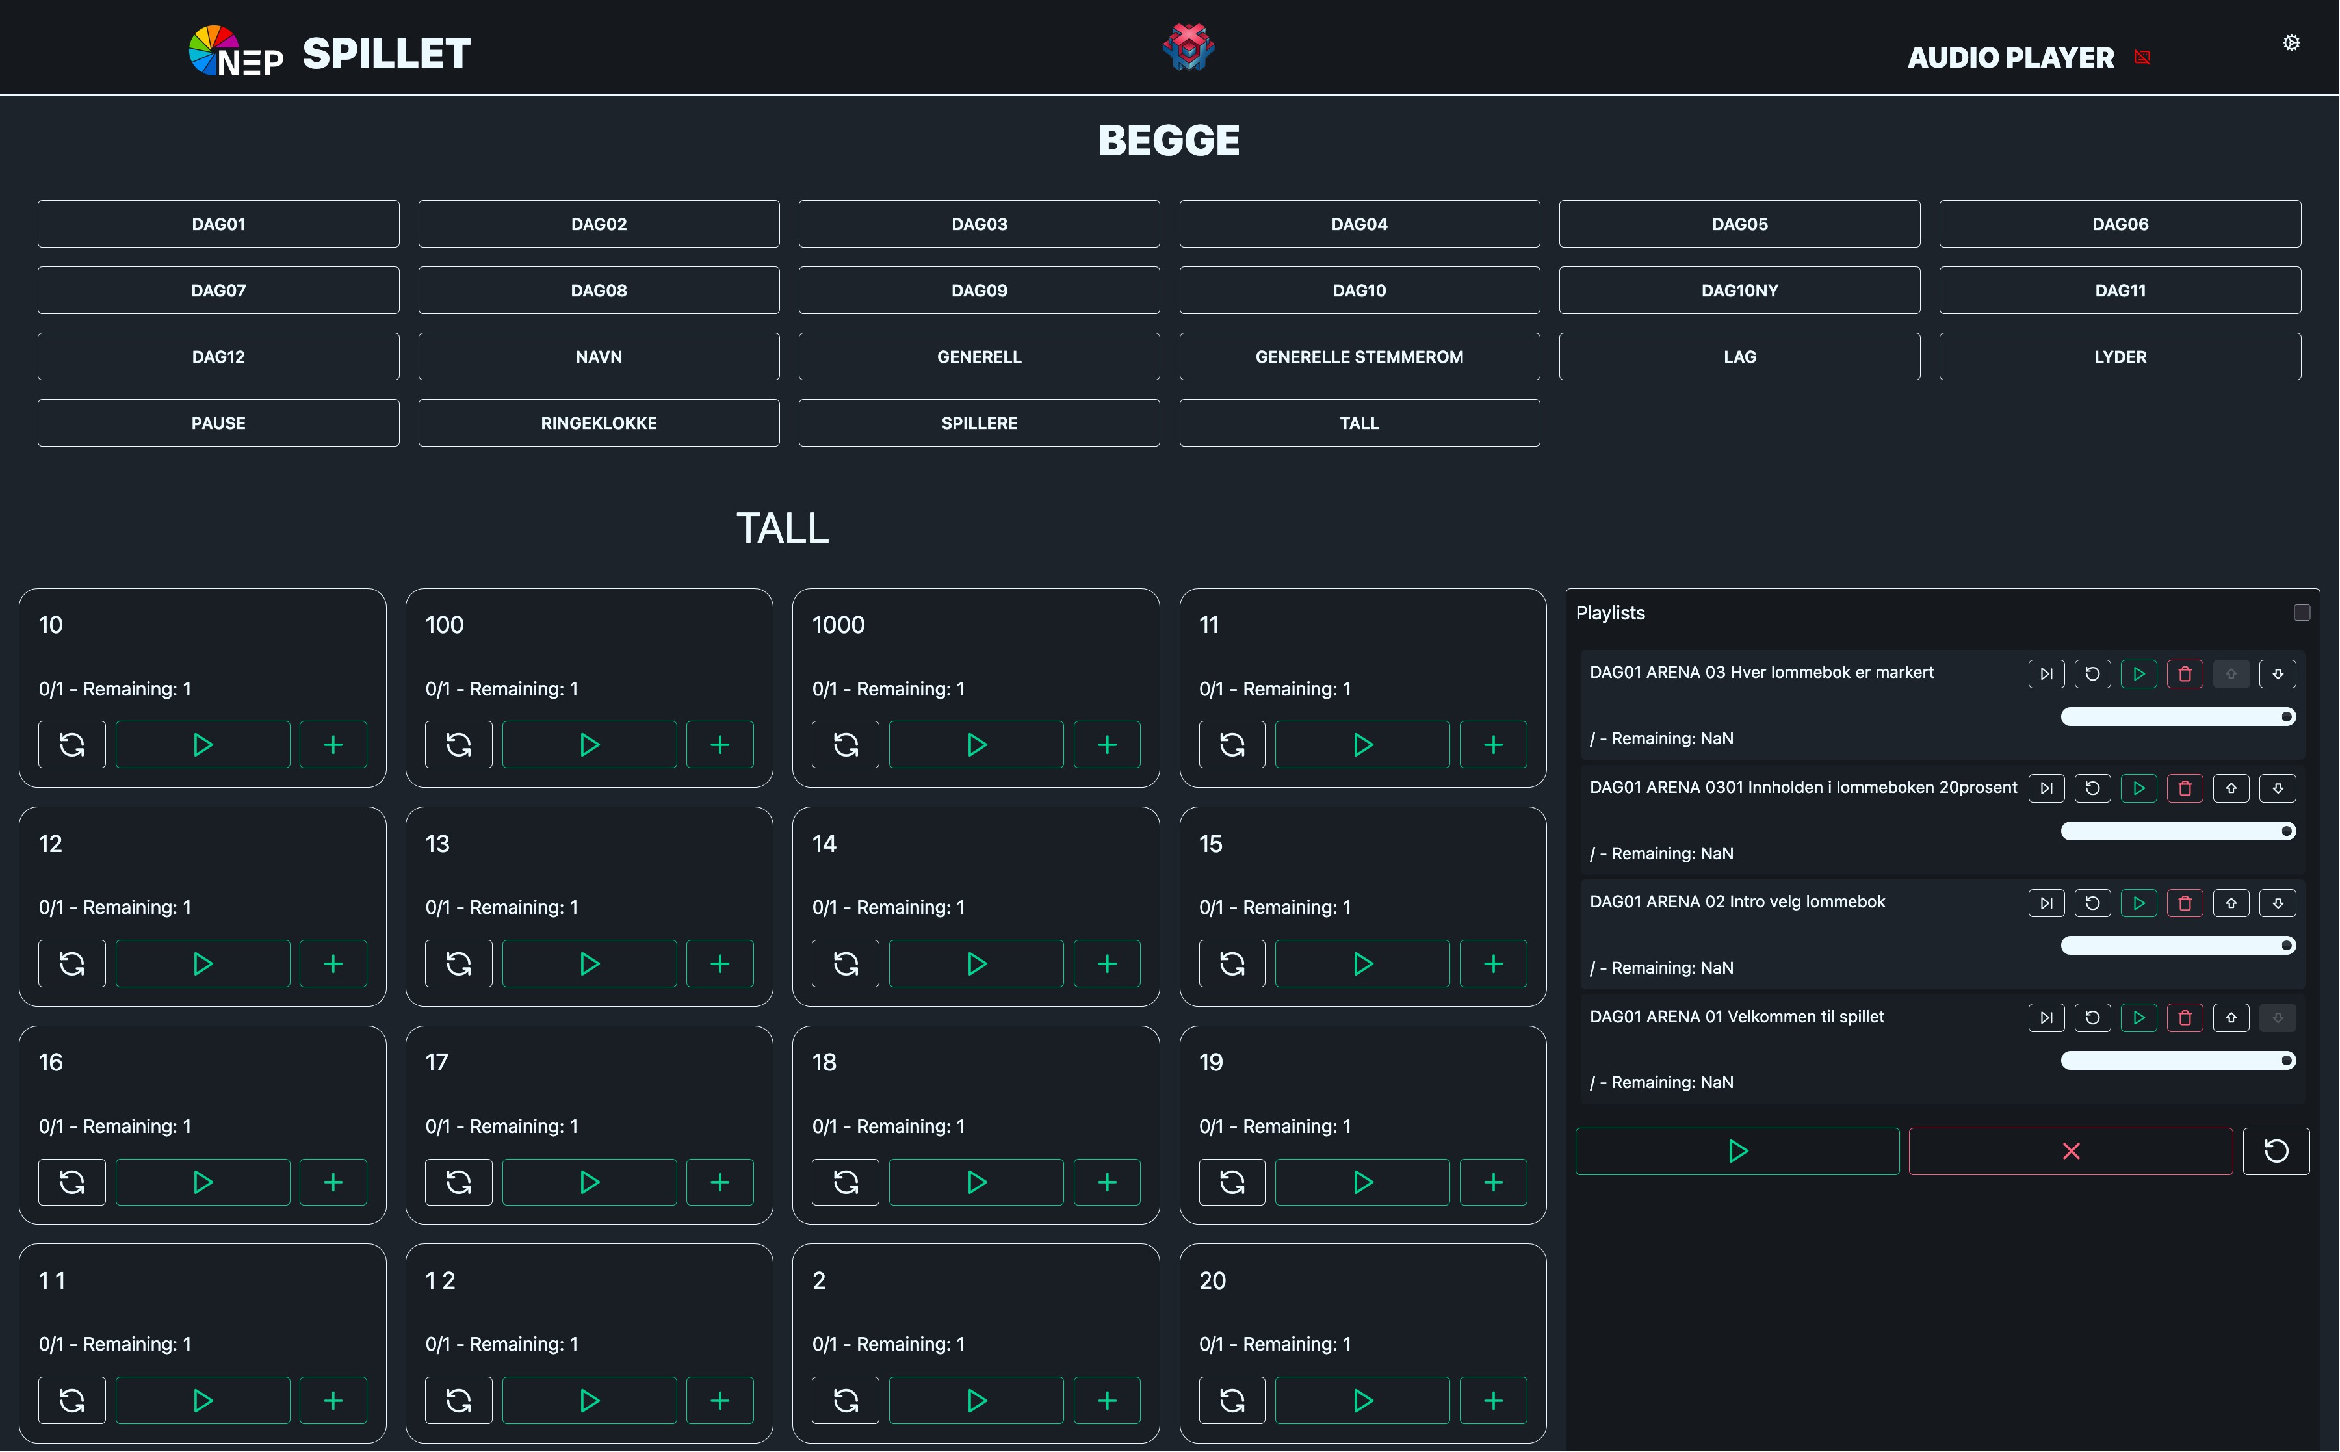
Task: Play the sound in card 2
Action: click(976, 1400)
